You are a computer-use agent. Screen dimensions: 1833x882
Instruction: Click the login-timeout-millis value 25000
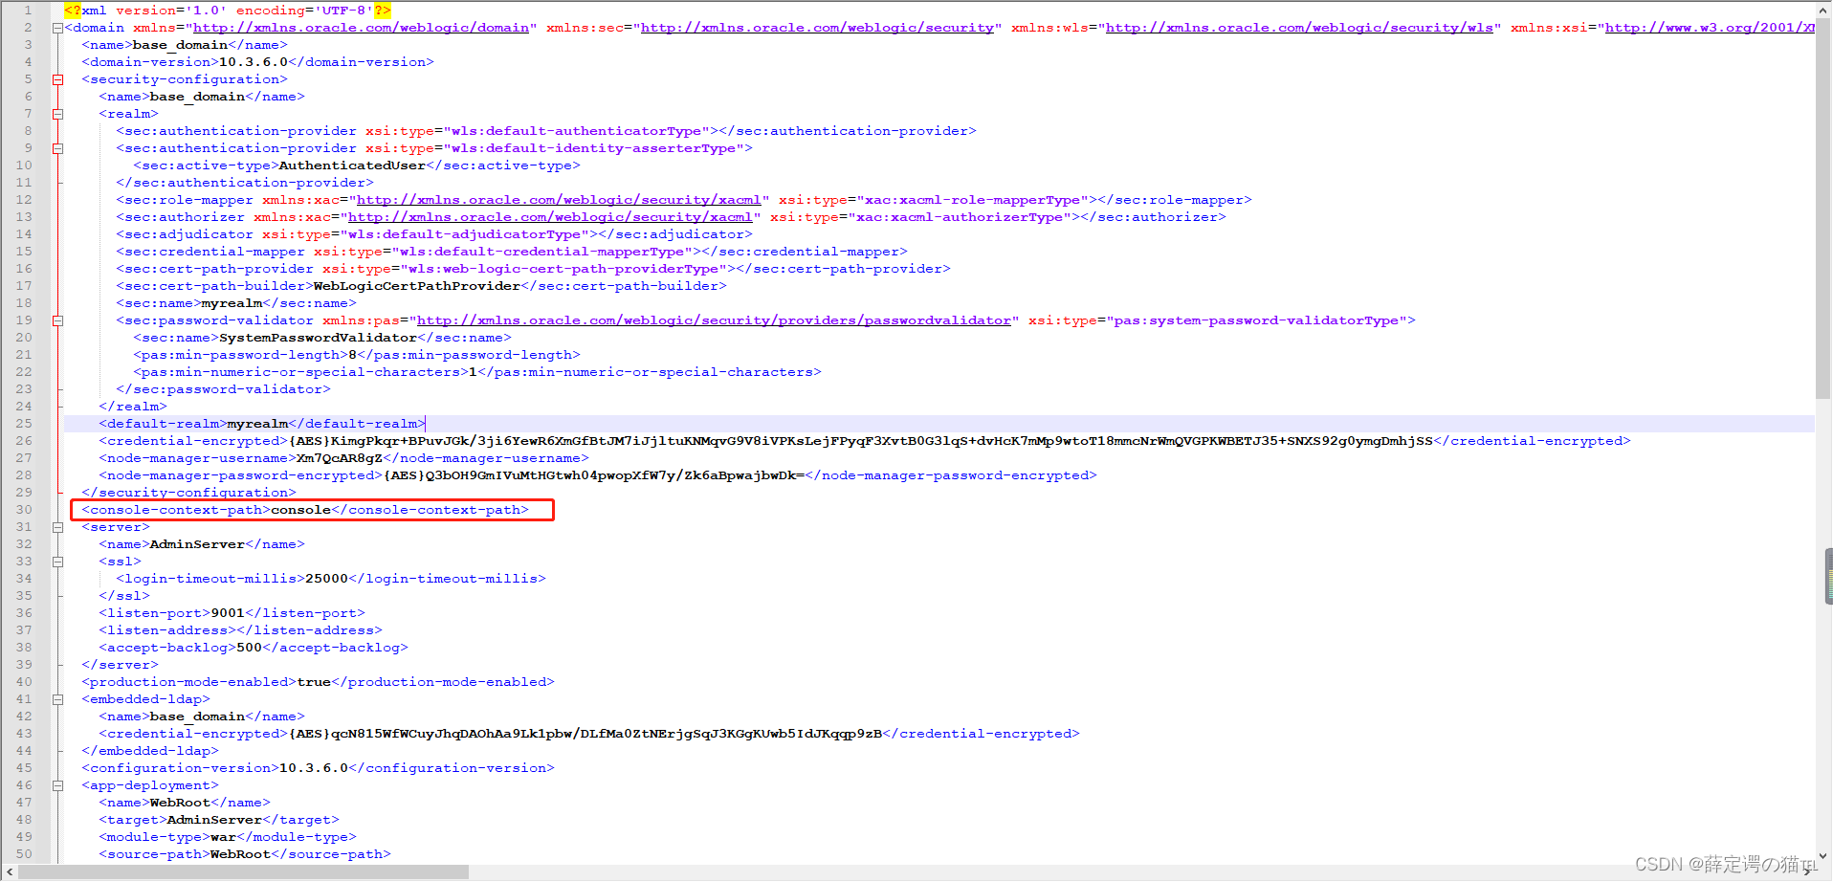click(326, 579)
